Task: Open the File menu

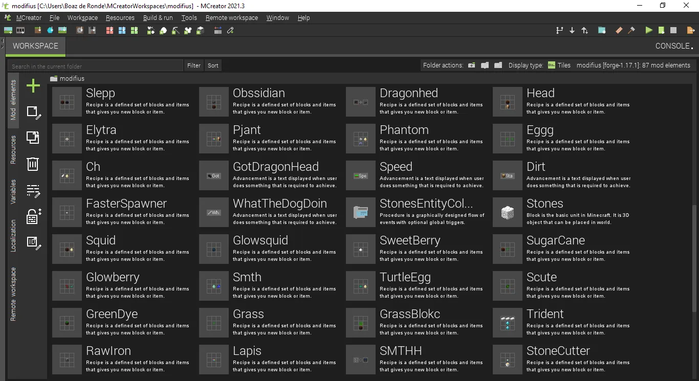Action: tap(55, 18)
